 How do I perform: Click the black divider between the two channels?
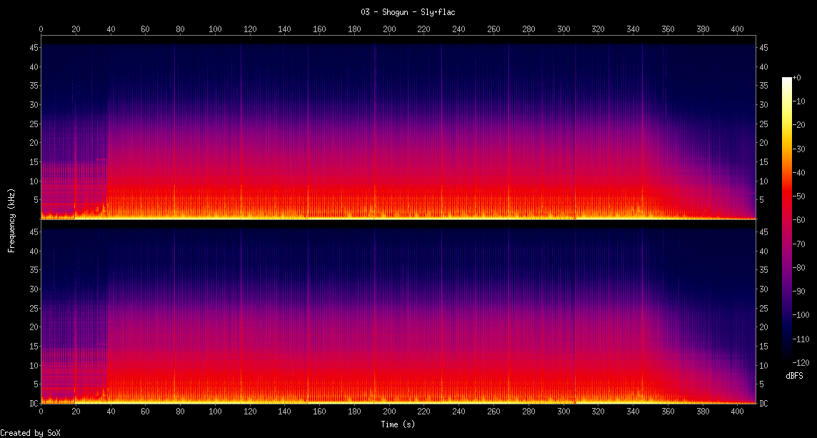point(399,221)
